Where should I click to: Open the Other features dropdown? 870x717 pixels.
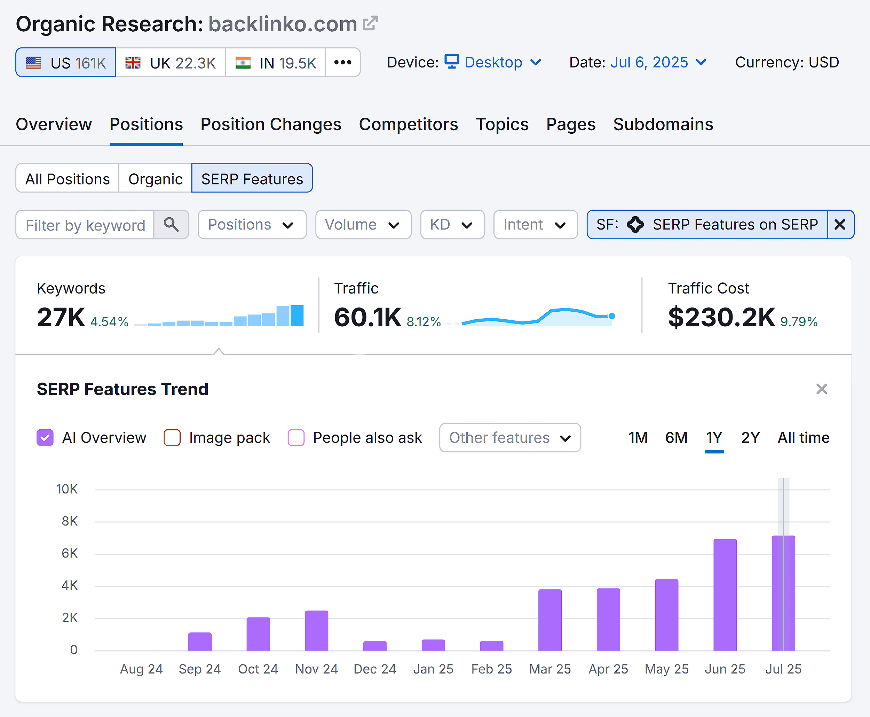tap(510, 437)
